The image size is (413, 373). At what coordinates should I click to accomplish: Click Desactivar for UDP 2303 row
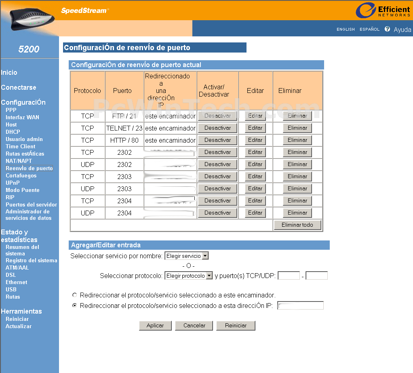click(217, 189)
